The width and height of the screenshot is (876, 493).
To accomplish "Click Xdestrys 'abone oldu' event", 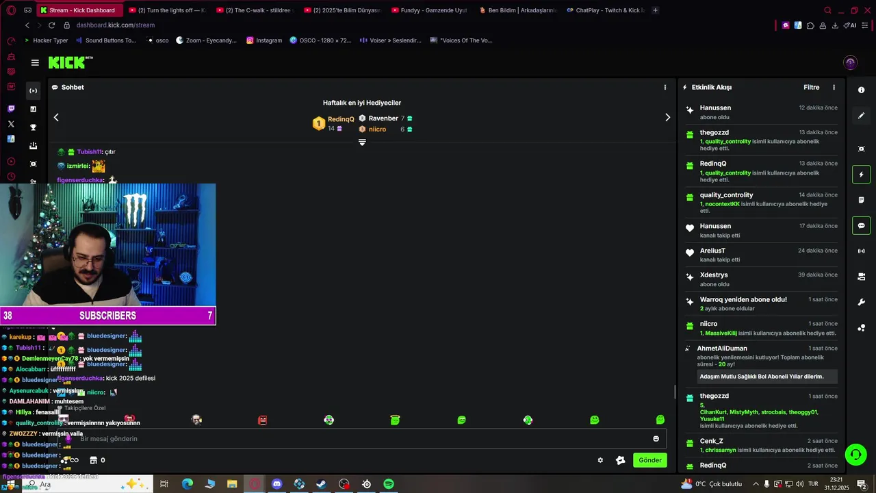I will 761,279.
